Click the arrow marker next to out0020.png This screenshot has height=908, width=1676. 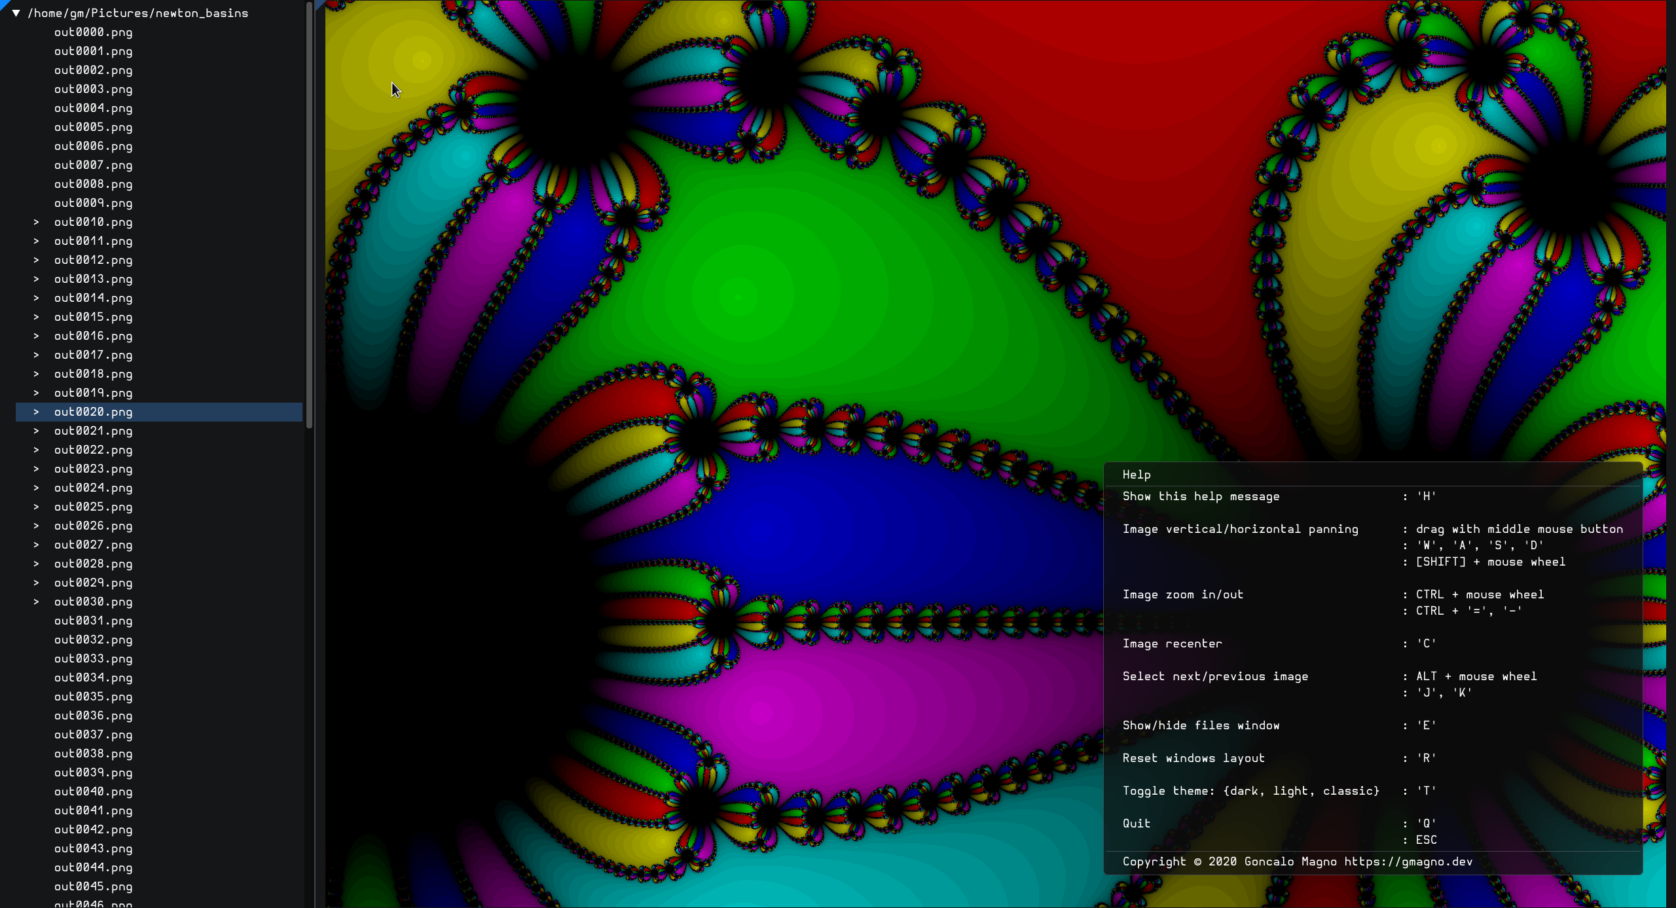[36, 412]
